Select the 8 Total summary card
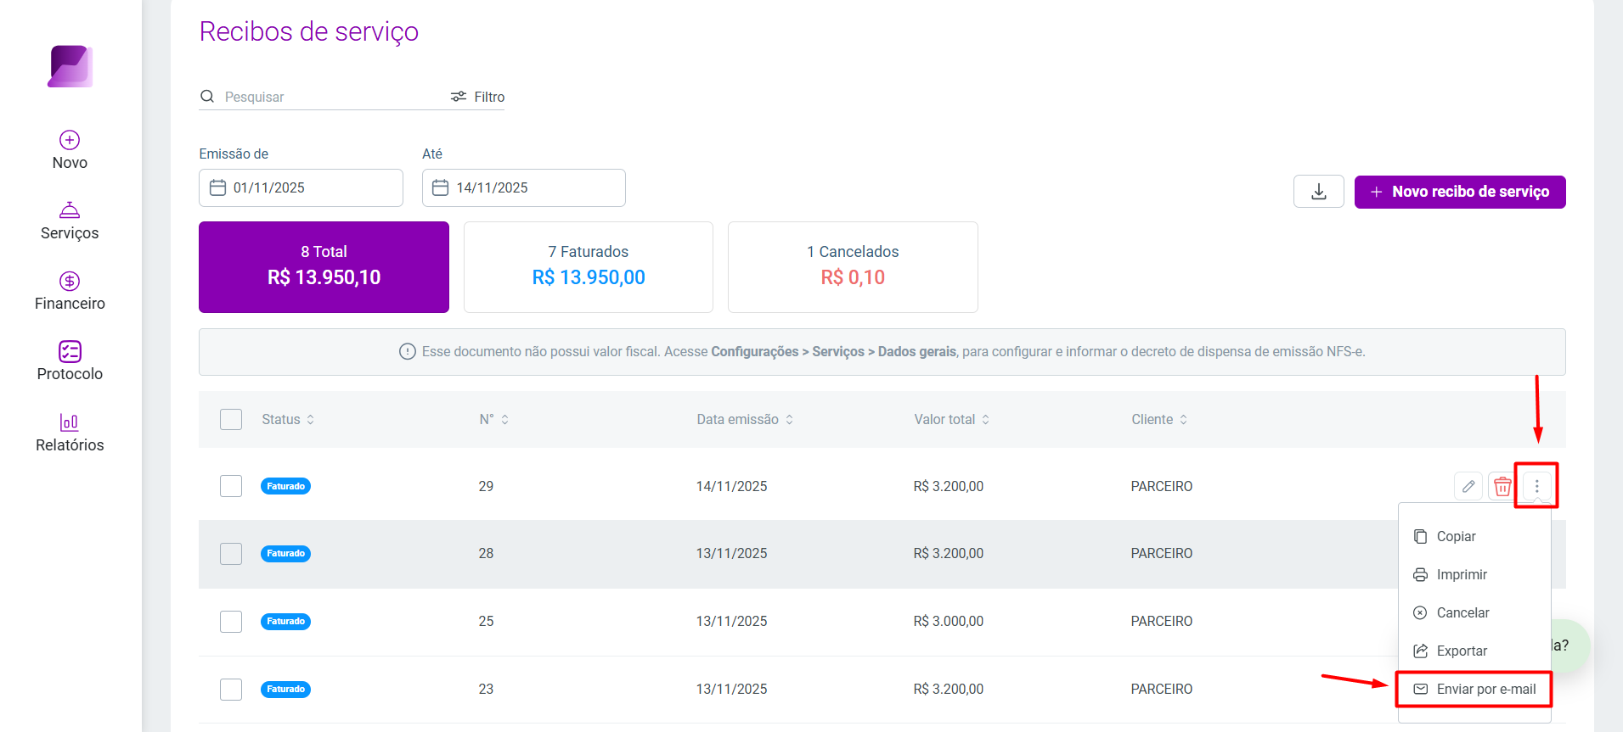Image resolution: width=1623 pixels, height=732 pixels. click(324, 267)
